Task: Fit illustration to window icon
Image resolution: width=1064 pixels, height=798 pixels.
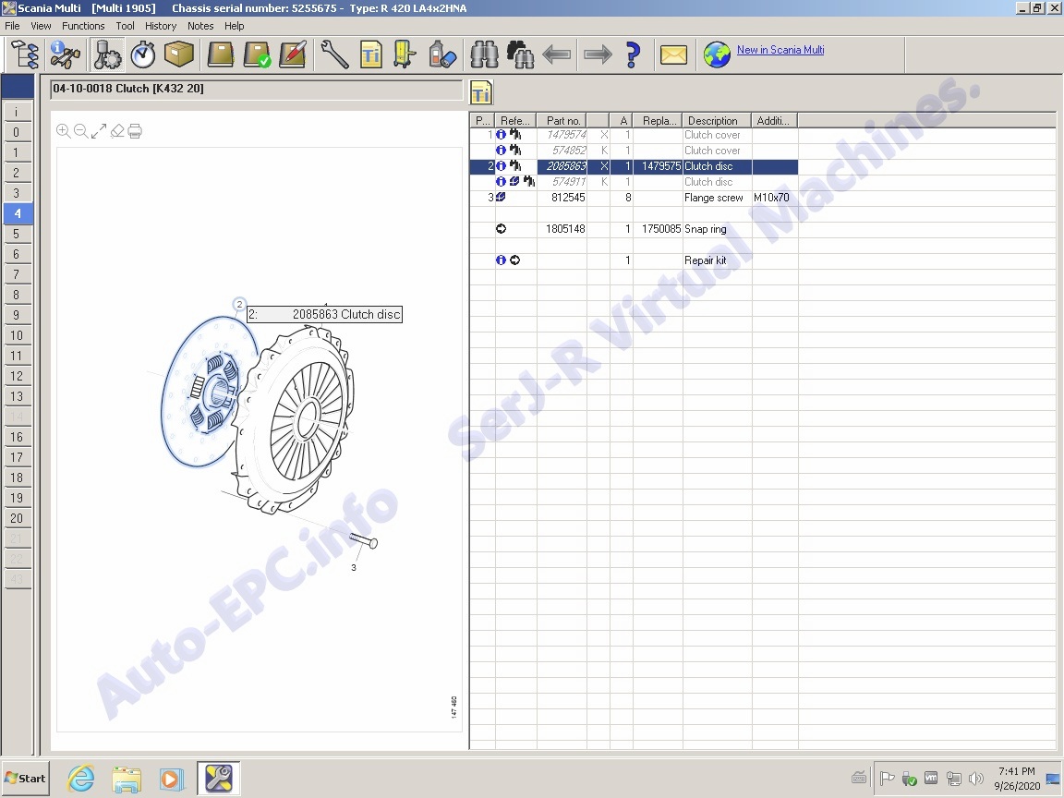Action: (x=99, y=131)
